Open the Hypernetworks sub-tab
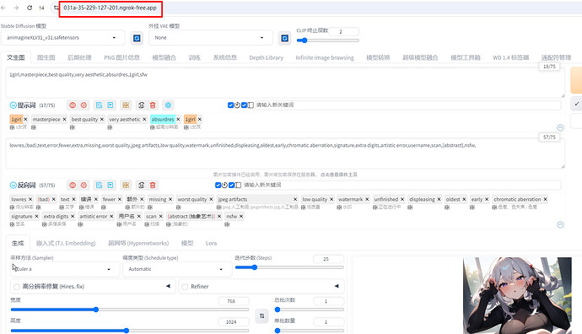582x334 pixels. coord(138,243)
